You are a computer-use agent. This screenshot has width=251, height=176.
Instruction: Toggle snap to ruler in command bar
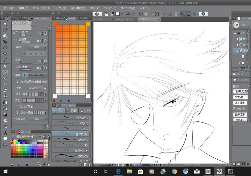pyautogui.click(x=183, y=14)
